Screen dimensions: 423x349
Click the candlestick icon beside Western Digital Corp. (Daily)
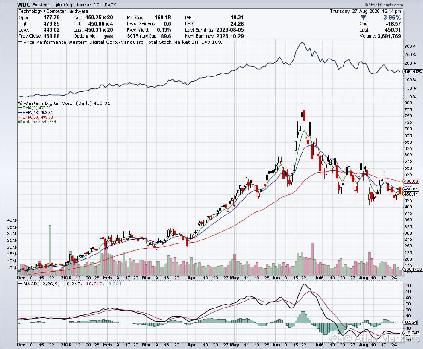21,103
